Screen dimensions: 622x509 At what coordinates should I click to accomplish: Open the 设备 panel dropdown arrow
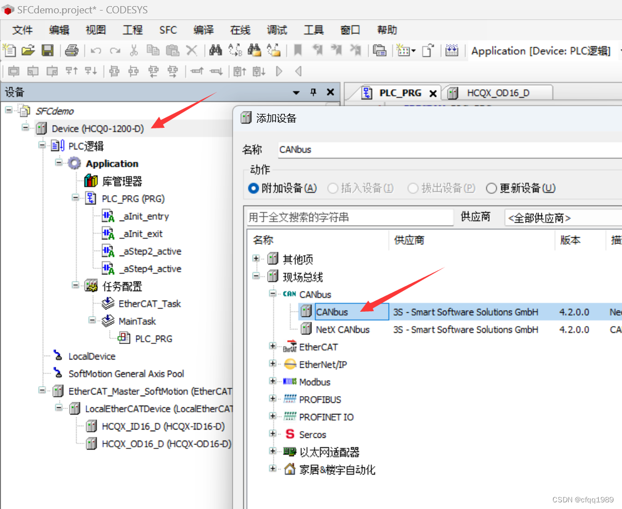click(296, 93)
